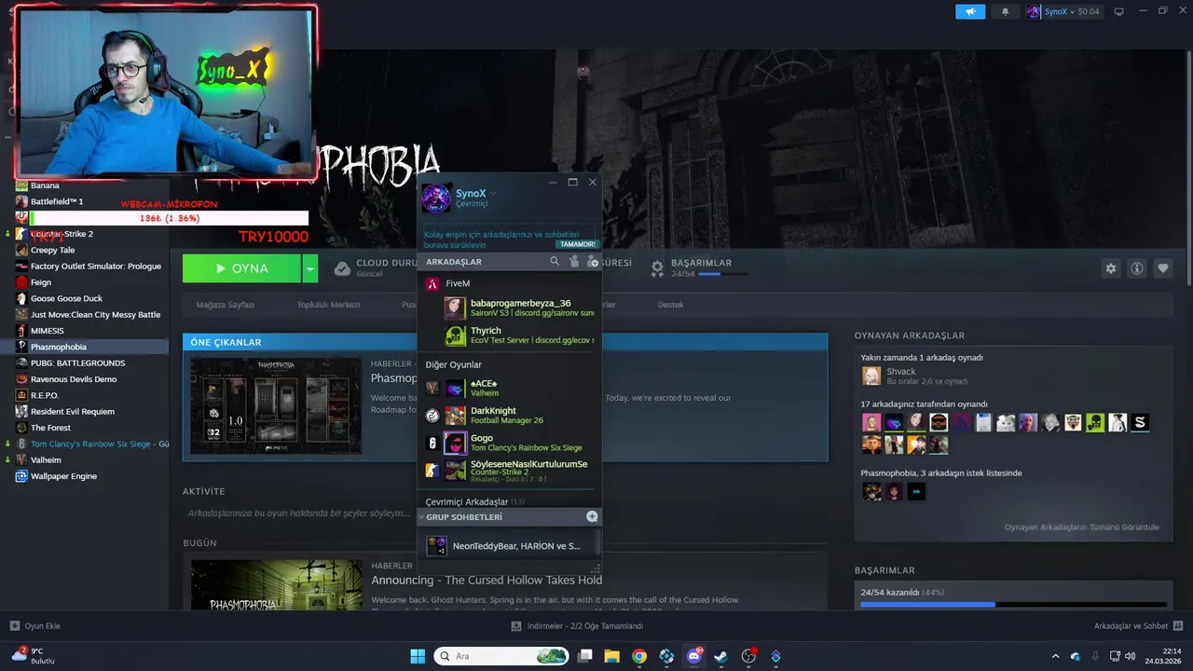Dismiss tip with TAMAMDIR button
1193x671 pixels.
point(577,244)
